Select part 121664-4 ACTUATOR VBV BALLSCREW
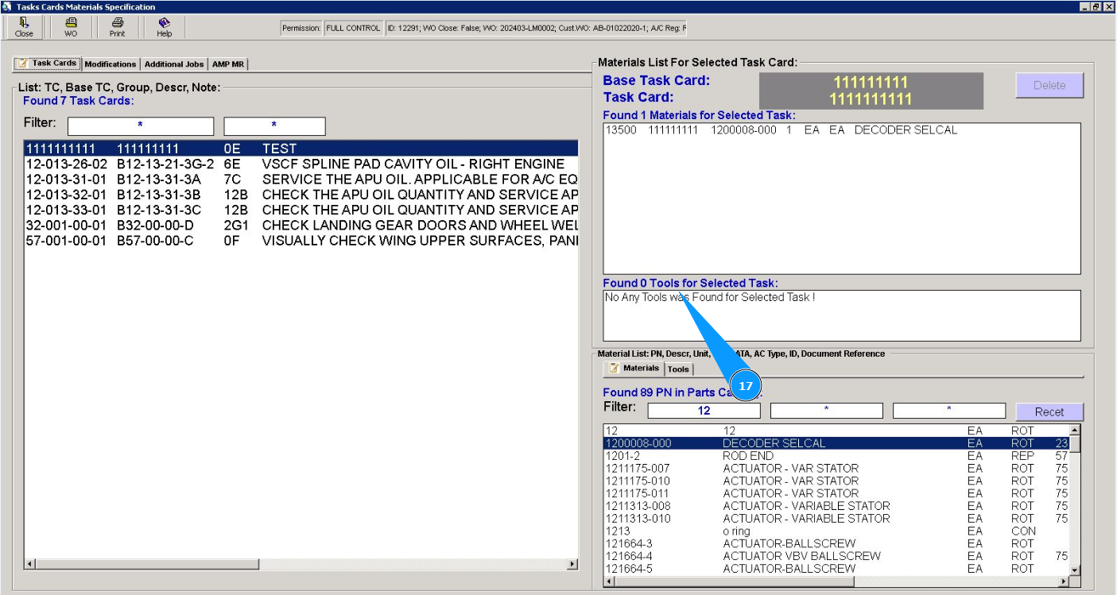 pos(836,556)
